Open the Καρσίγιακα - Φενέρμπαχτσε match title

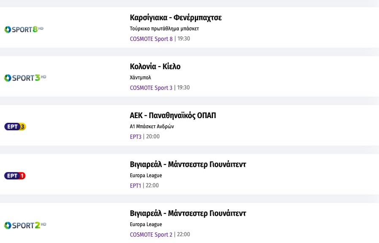176,18
